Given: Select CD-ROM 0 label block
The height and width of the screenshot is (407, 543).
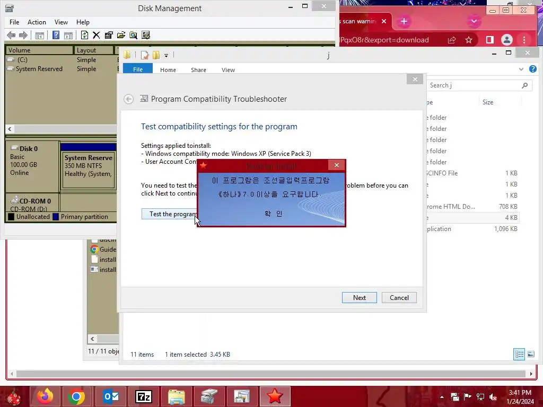Looking at the screenshot, I should (32, 203).
